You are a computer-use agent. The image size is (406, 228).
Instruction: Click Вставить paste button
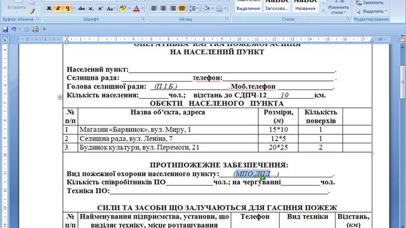(16, 7)
